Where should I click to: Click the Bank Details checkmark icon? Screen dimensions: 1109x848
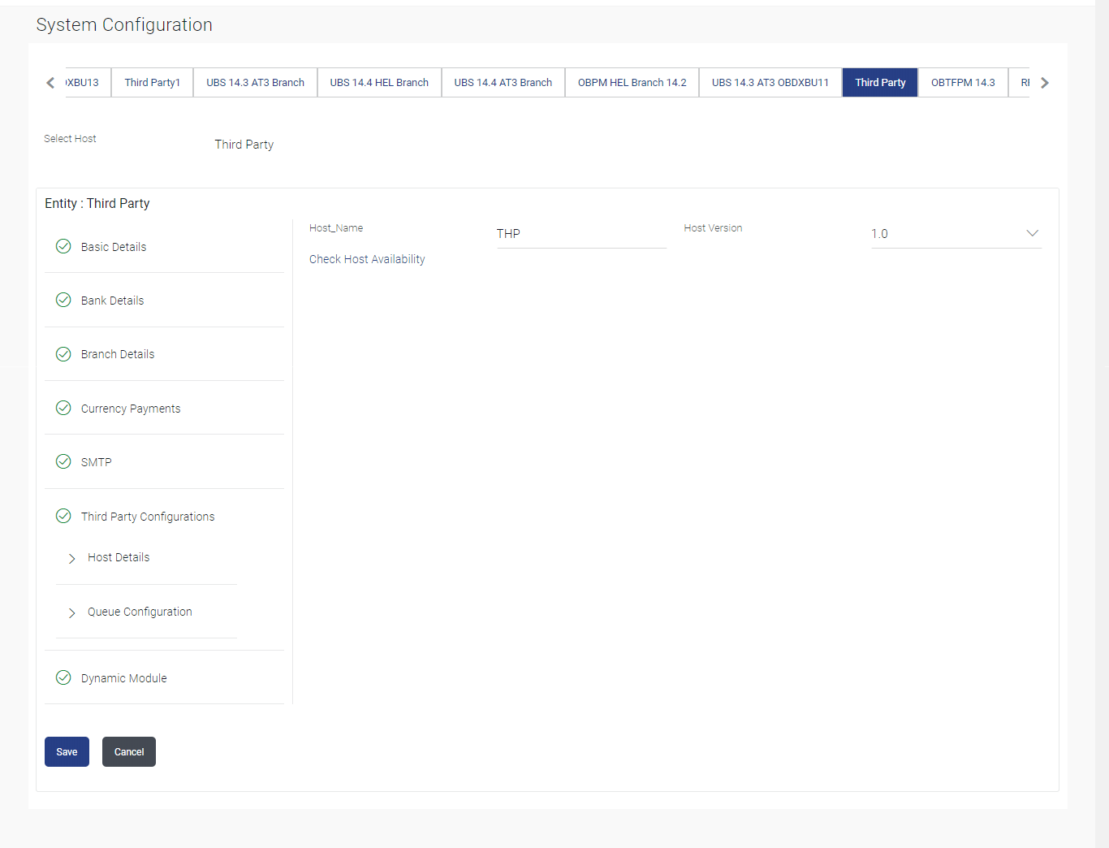coord(63,300)
